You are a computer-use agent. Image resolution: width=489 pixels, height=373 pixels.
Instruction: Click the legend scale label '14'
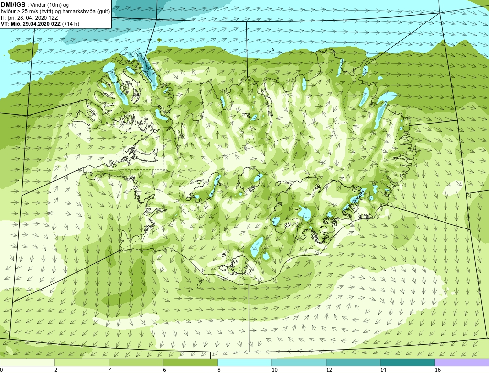pos(383,370)
